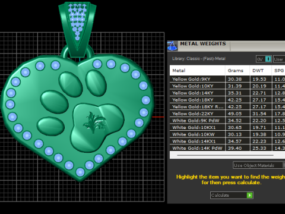Select the White Gold:10KX1 row
Viewport: 285px width, 214px height.
(227, 127)
